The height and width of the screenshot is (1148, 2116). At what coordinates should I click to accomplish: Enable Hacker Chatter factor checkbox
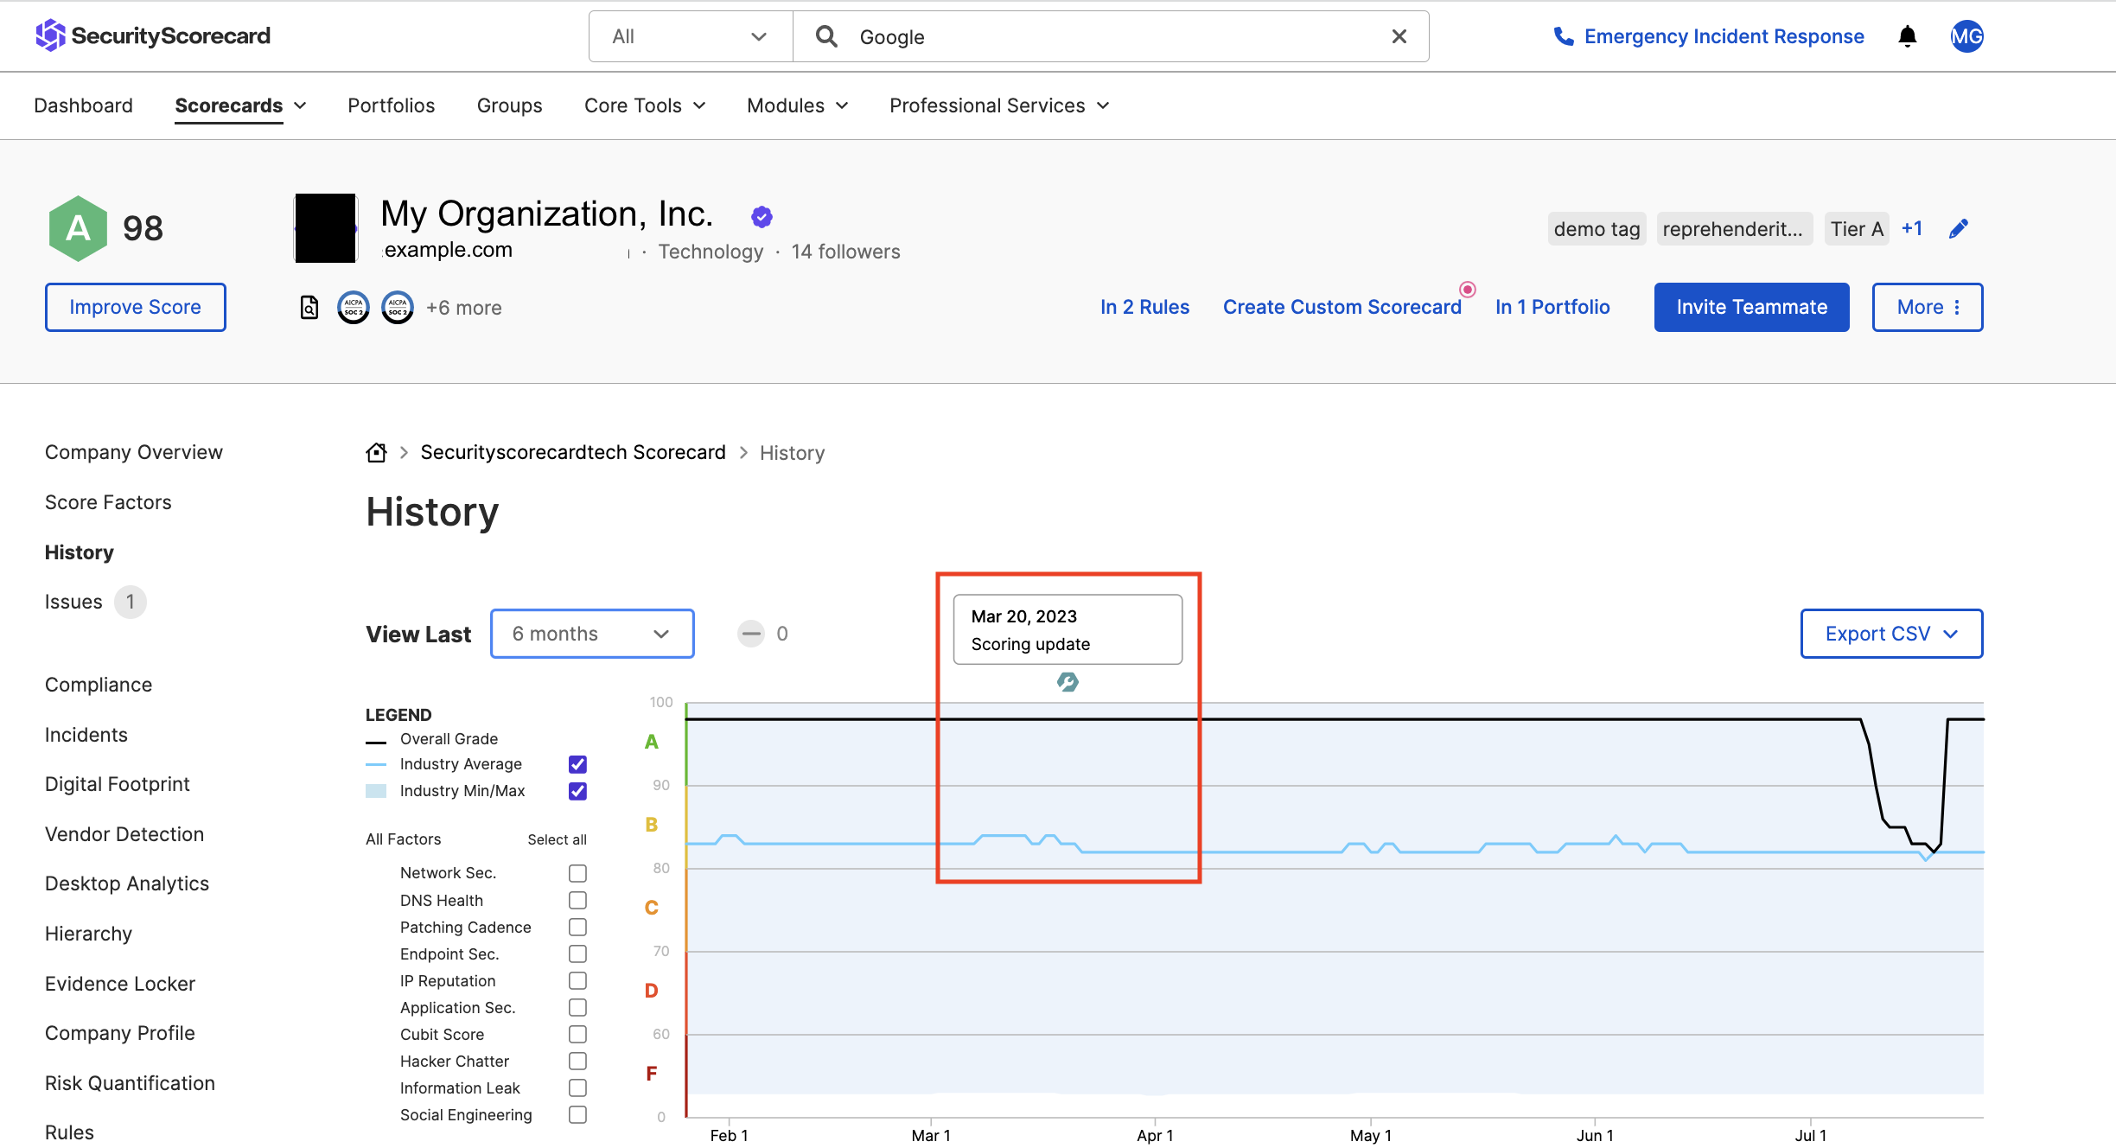click(x=577, y=1061)
